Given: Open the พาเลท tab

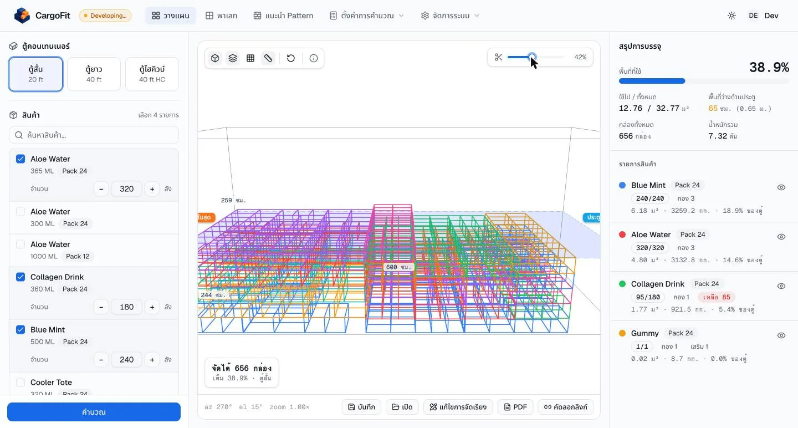Looking at the screenshot, I should (222, 16).
